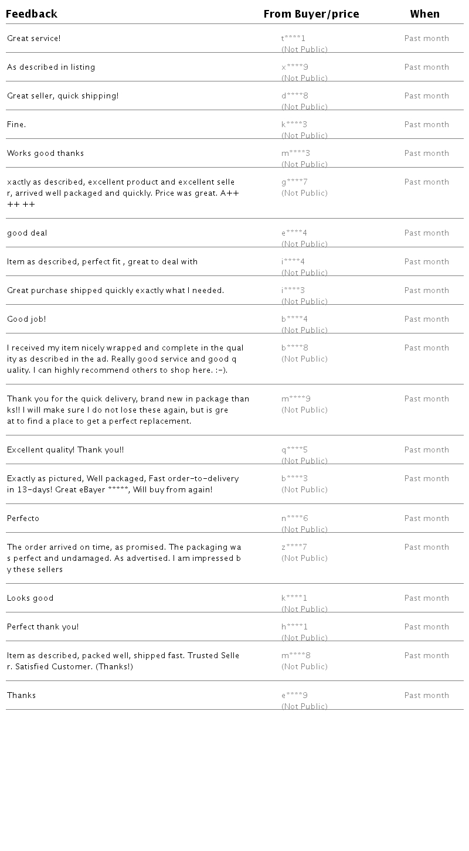Click "Past month" date for "Fine." feedback
The height and width of the screenshot is (851, 469).
(x=426, y=125)
